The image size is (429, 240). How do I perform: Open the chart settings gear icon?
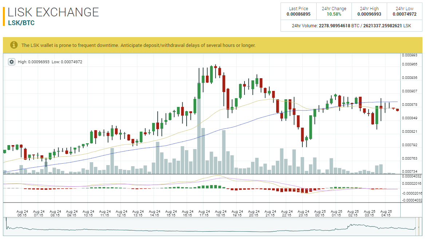pos(12,62)
